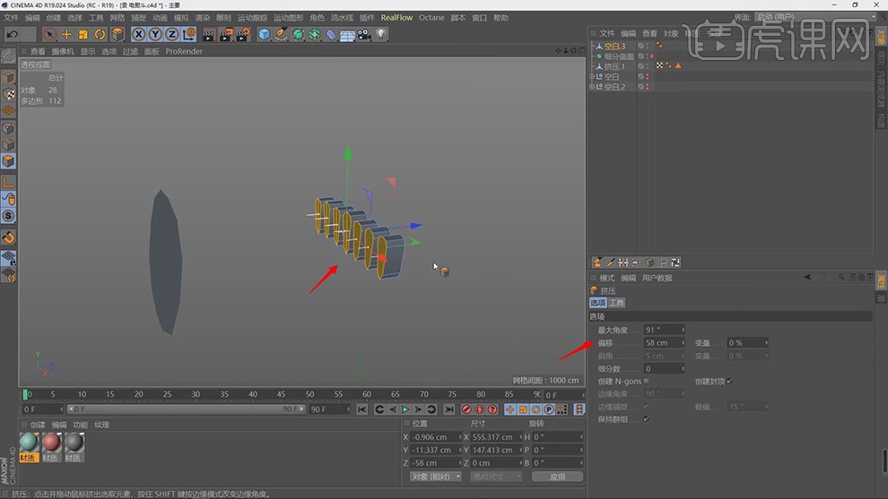Click the Undo arrow icon

[x=13, y=34]
